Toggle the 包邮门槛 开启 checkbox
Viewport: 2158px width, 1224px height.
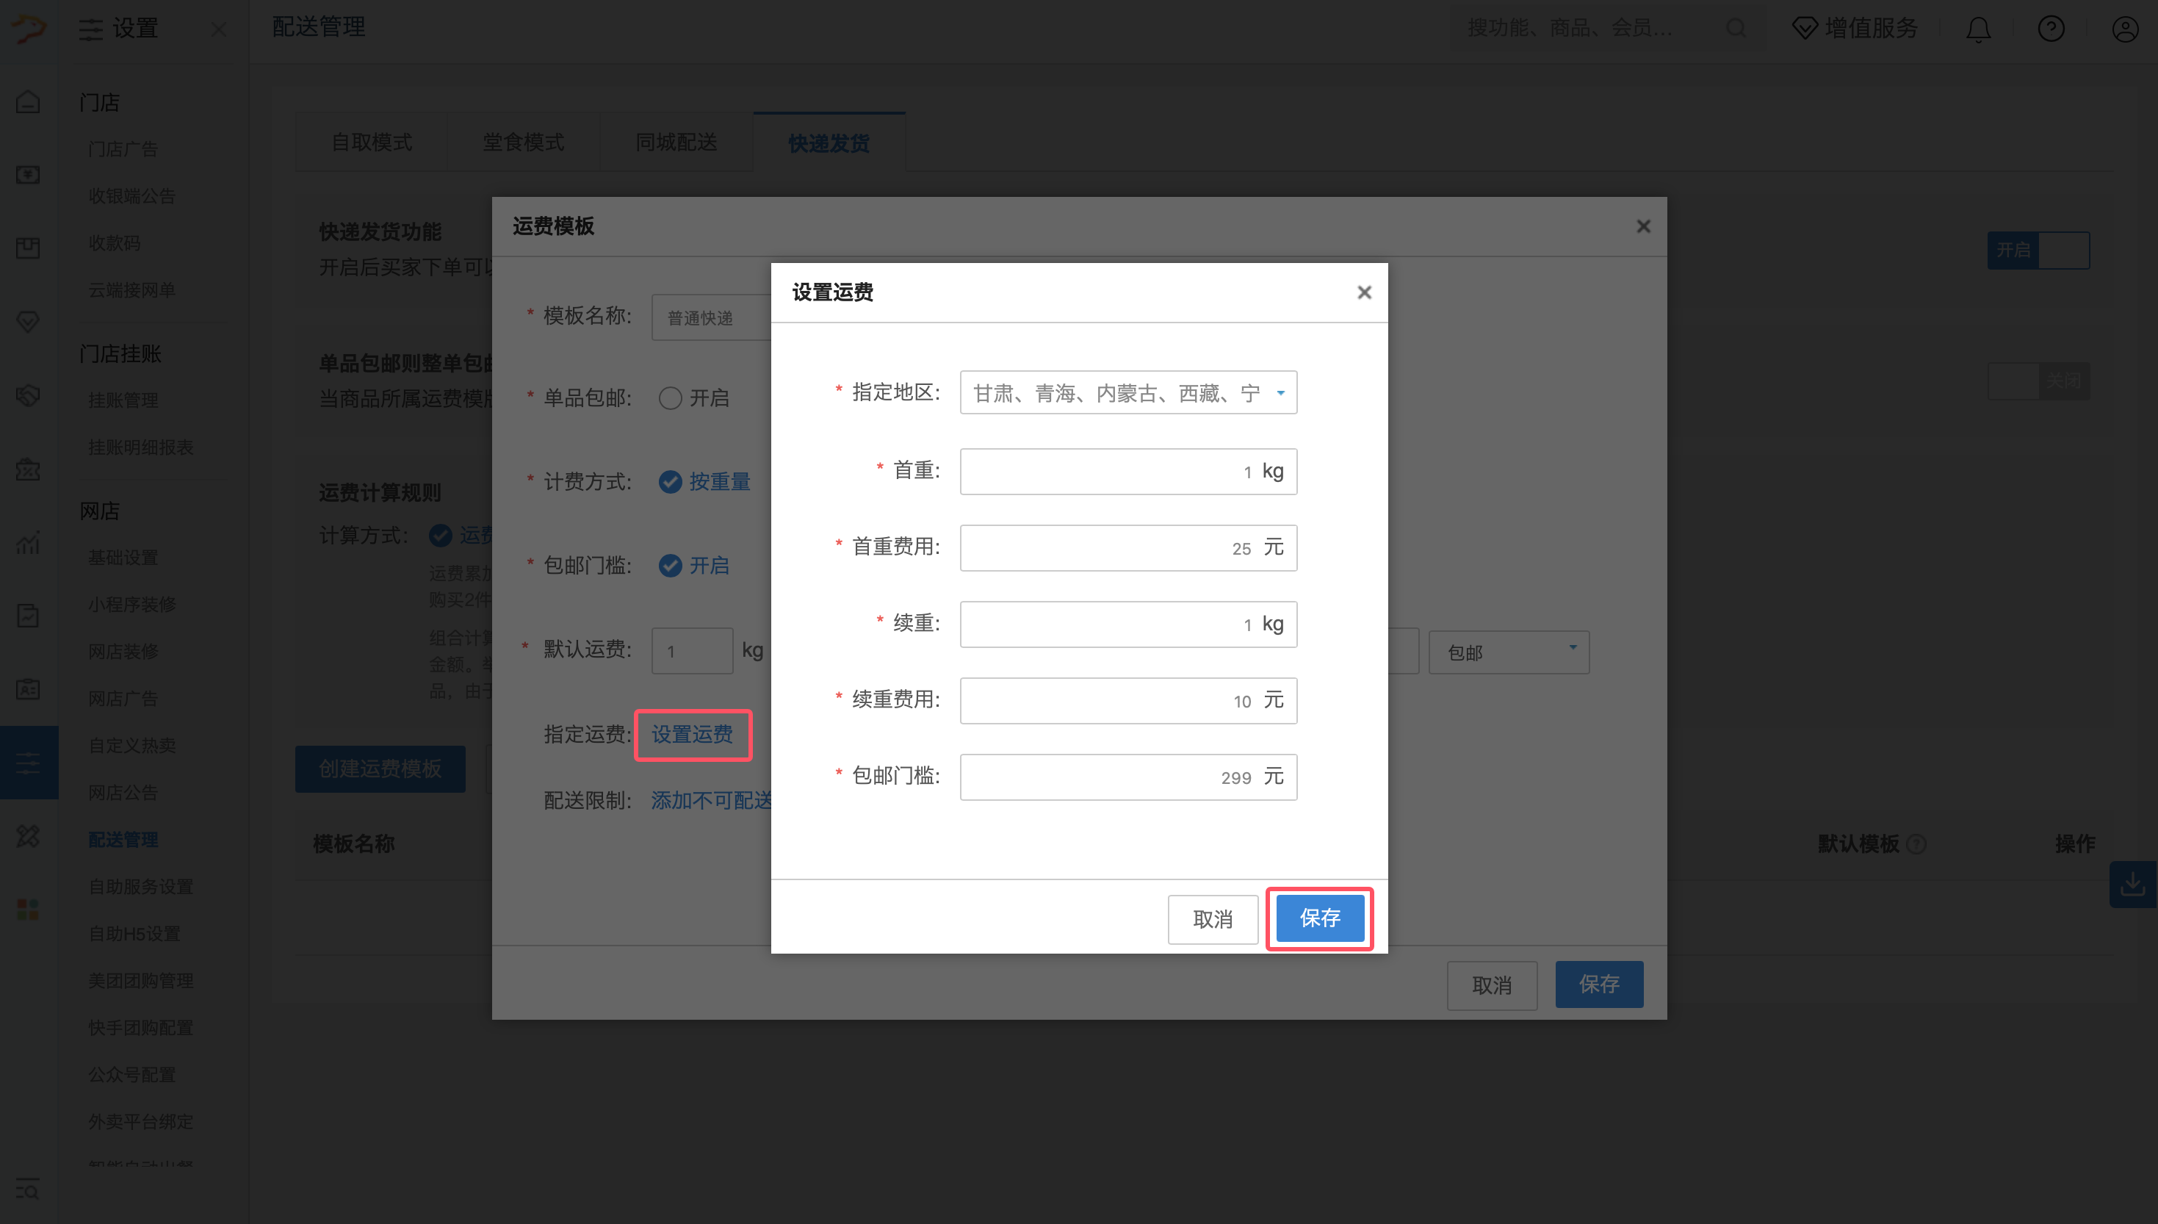pos(670,566)
